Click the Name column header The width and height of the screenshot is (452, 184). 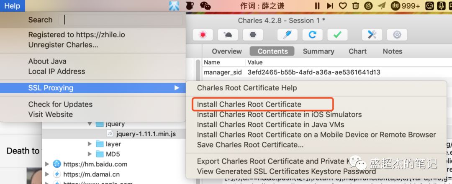point(212,62)
